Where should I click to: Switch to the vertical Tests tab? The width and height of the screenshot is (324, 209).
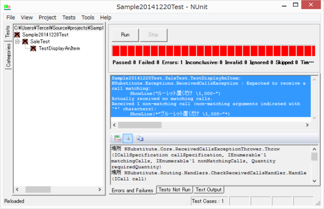8,32
